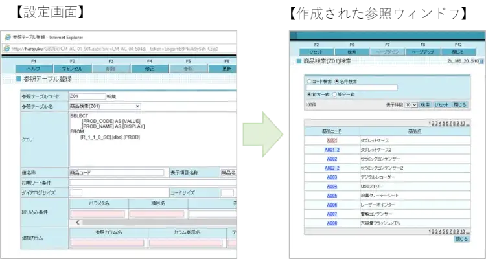Click the F12 閉じる toolbar button
486x259 pixels.
(x=458, y=52)
